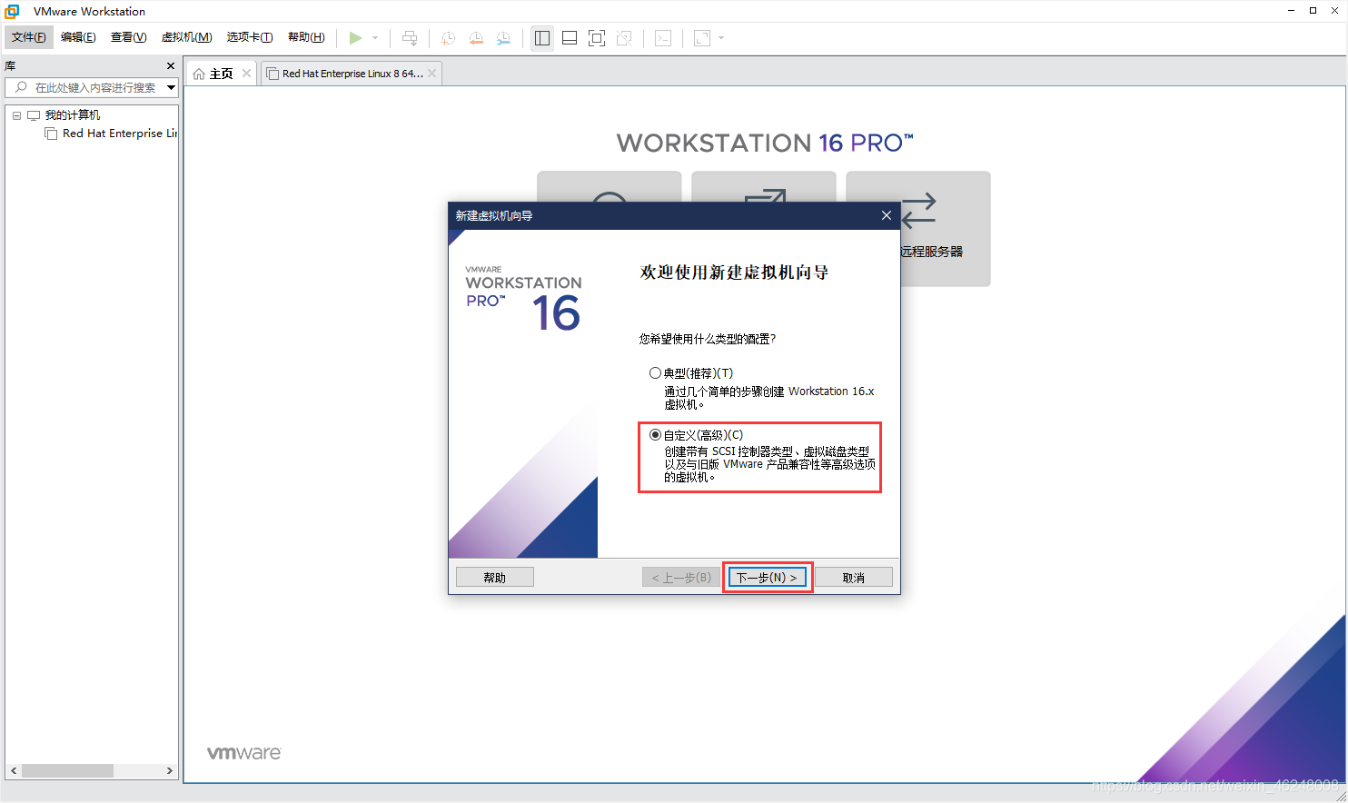Click the vmware logo at bottom left

click(244, 753)
